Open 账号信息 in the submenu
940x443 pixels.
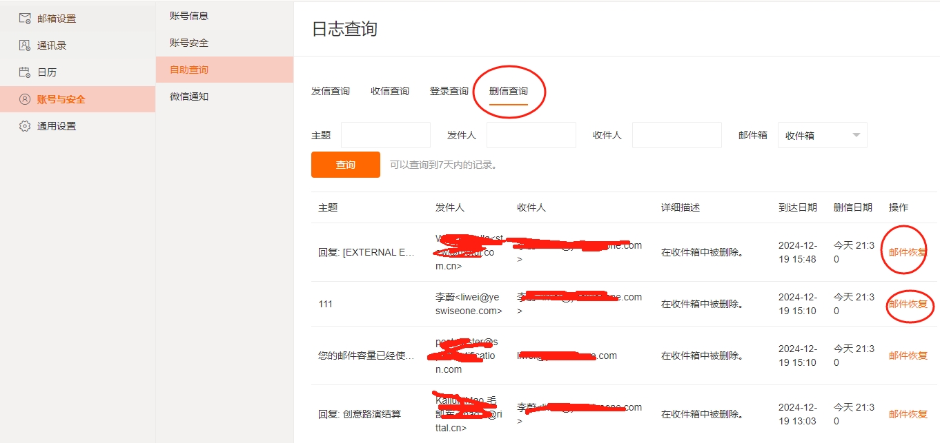[x=189, y=16]
